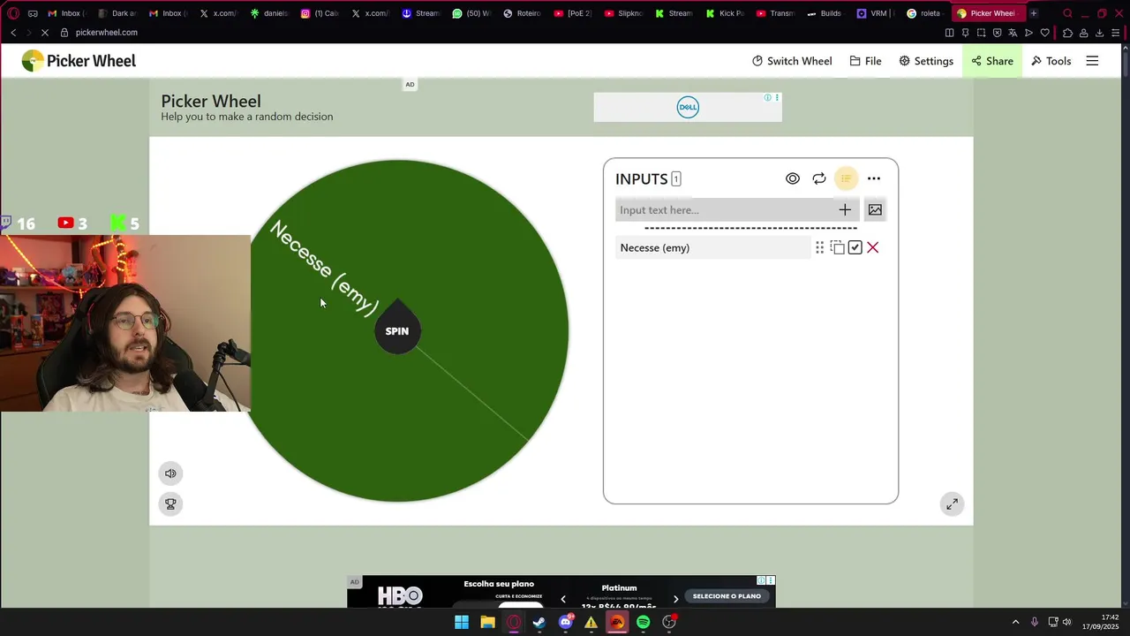Click the browser back arrow
Screen dimensions: 1130x636
[x=13, y=33]
